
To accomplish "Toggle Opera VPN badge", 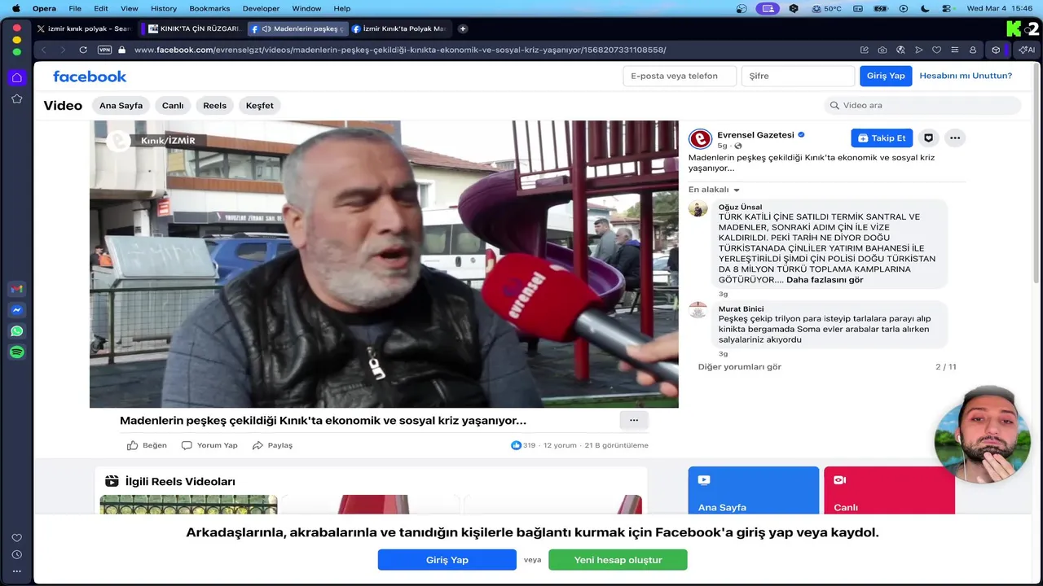I will click(104, 50).
